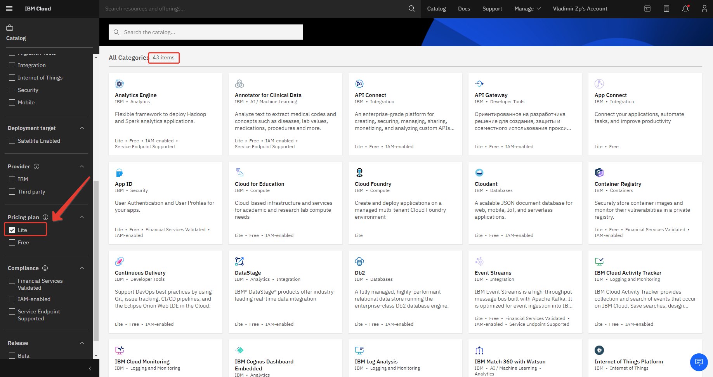Collapse the sidebar with the chevron
The width and height of the screenshot is (713, 377).
[90, 368]
